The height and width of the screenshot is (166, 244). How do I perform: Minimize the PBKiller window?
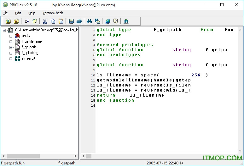tap(207, 5)
